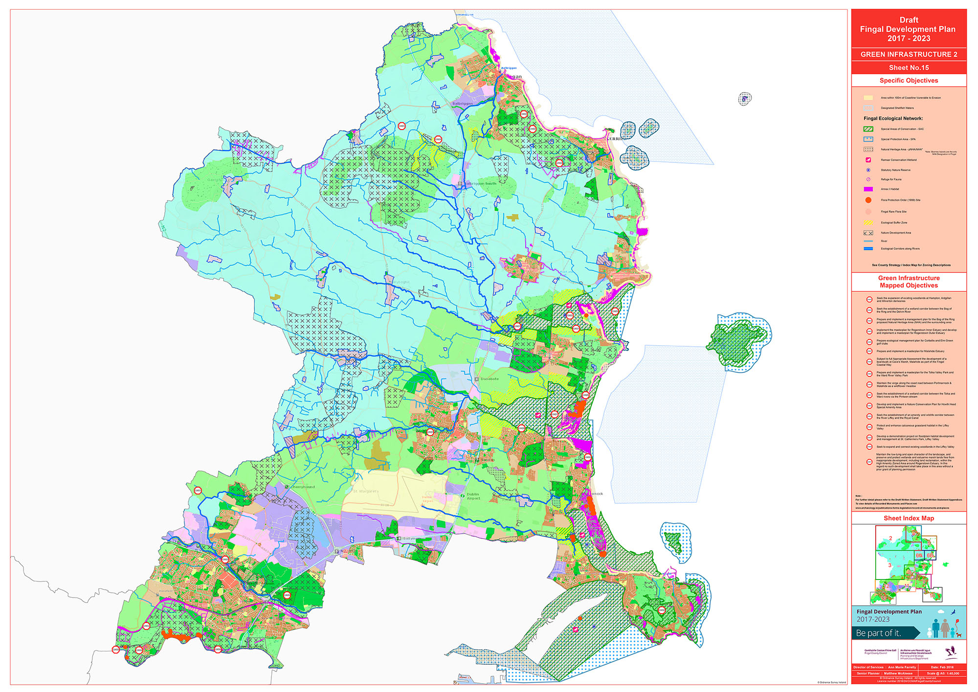The height and width of the screenshot is (692, 978).
Task: Click the Flora Protection Order orange circle icon
Action: pos(868,200)
